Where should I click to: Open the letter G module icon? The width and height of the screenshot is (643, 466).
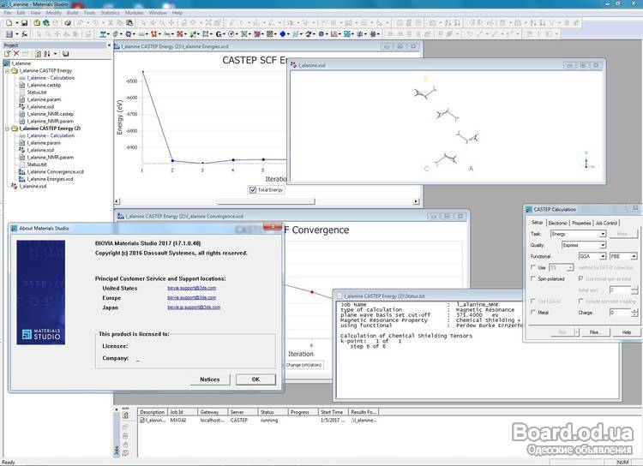coord(218,34)
